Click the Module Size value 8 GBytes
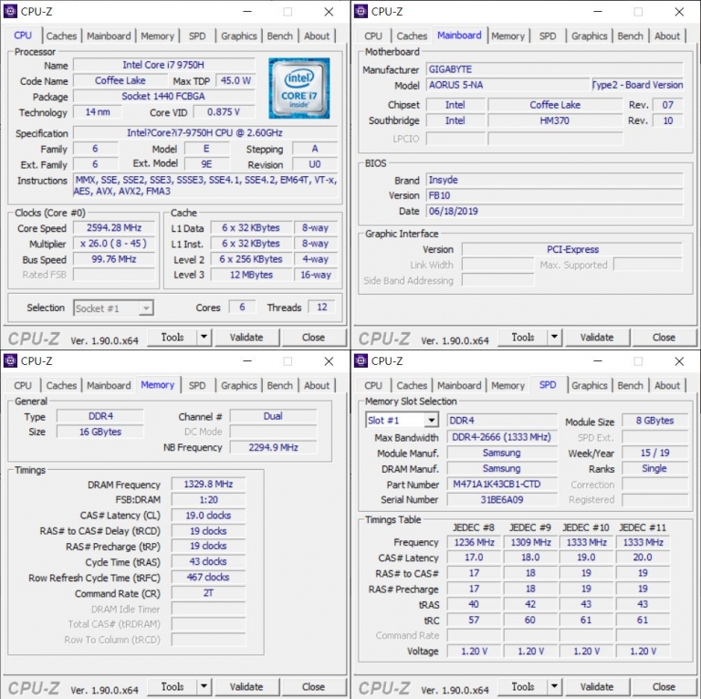Image resolution: width=701 pixels, height=699 pixels. [654, 420]
